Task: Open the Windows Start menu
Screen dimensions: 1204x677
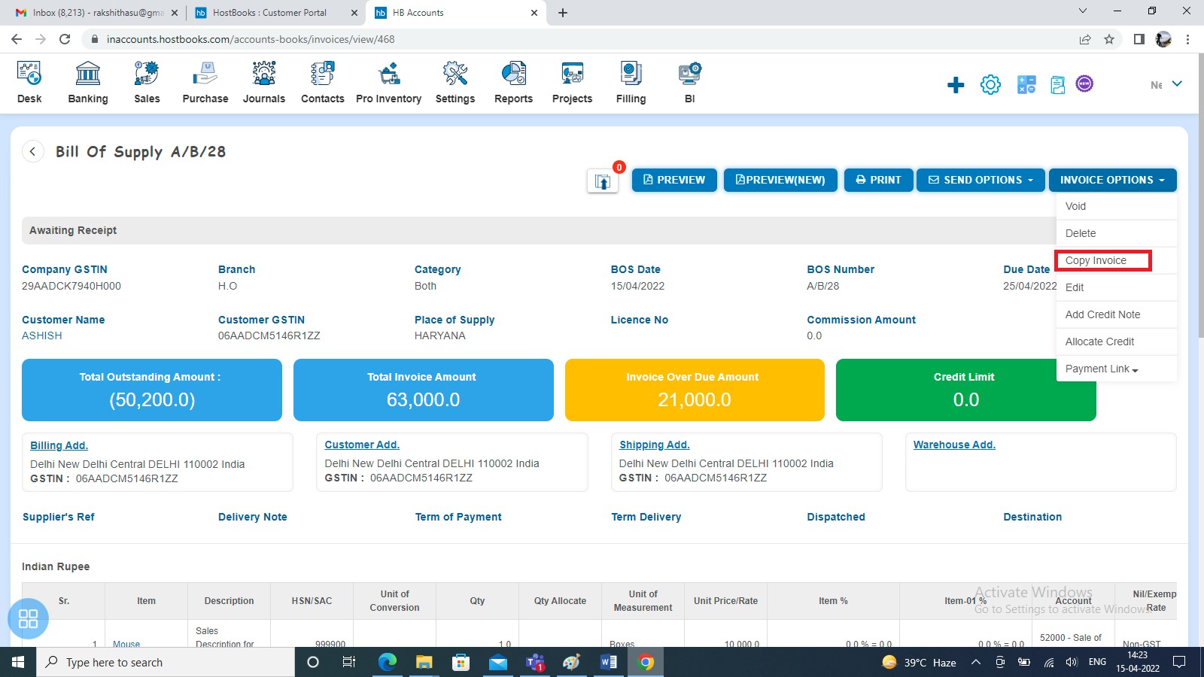Action: (18, 662)
